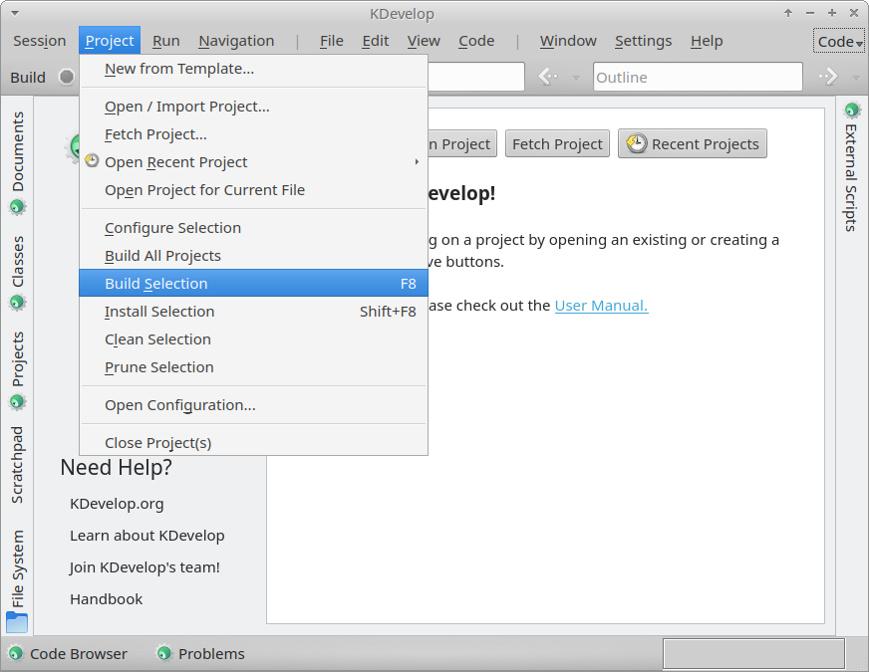Open the File menu
The image size is (869, 672).
coord(332,41)
